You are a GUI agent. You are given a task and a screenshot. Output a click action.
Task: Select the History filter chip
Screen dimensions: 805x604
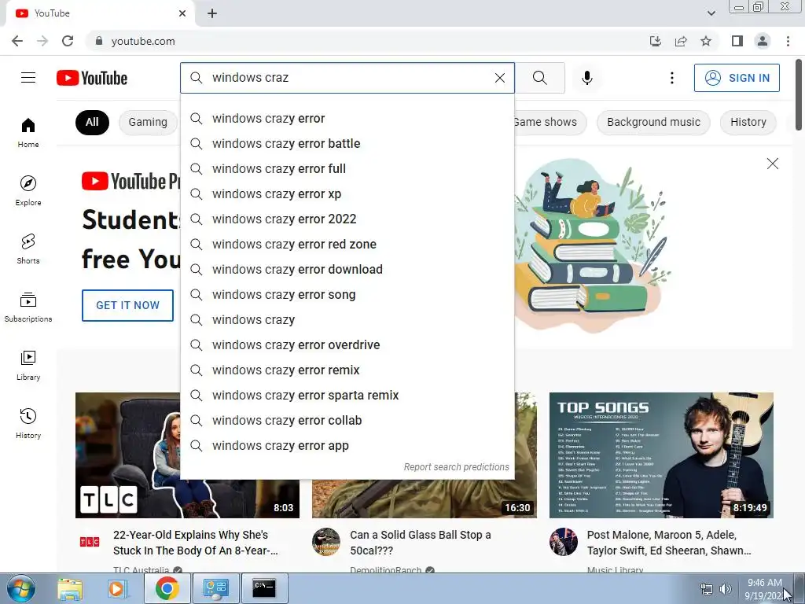[x=748, y=122]
